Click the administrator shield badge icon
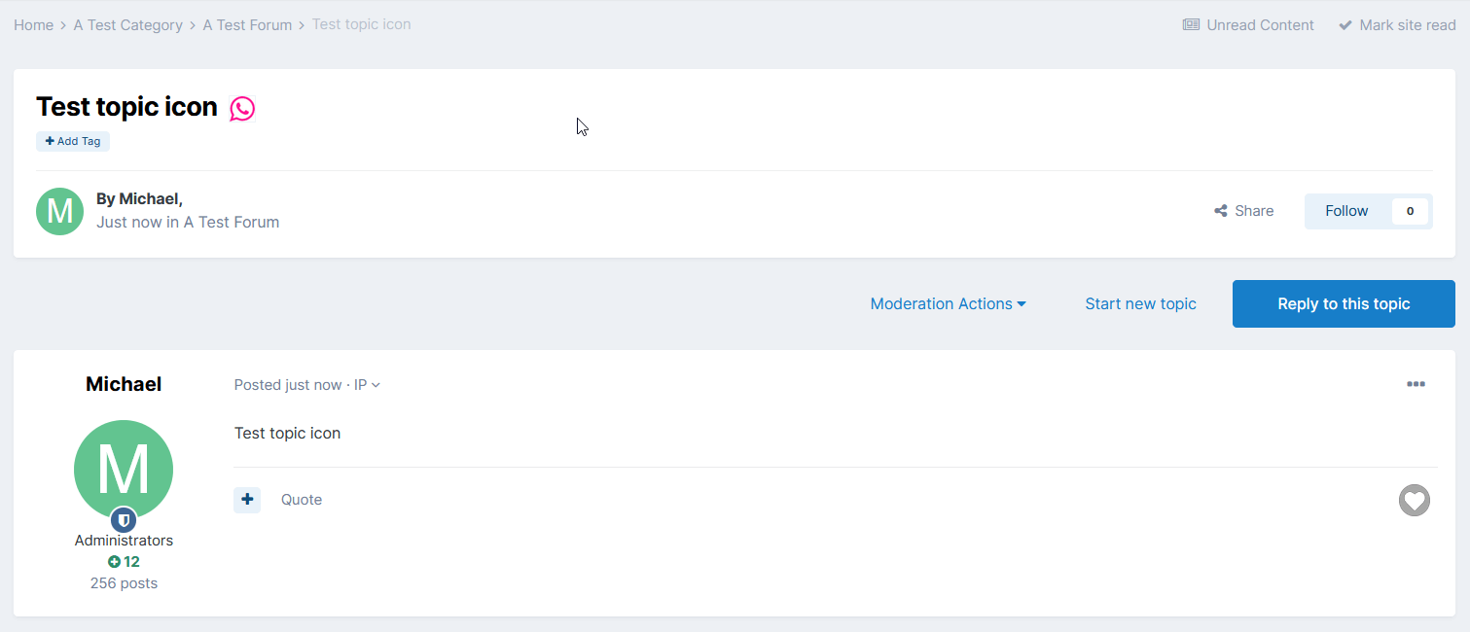 coord(123,520)
